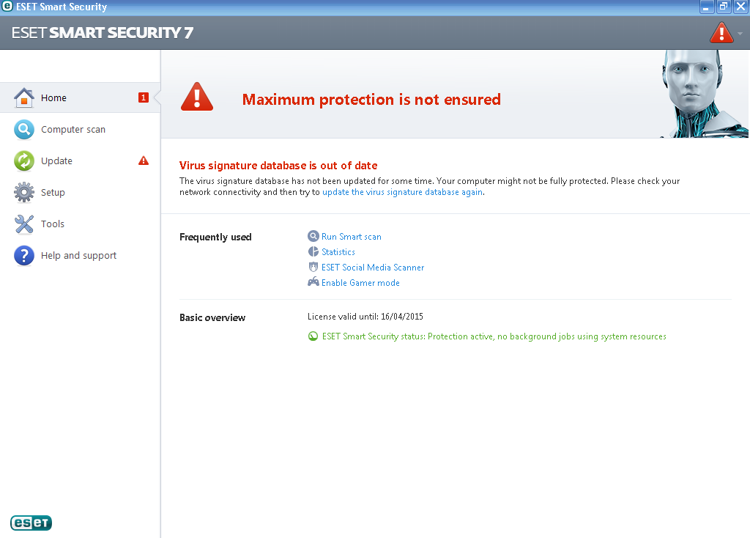Screen dimensions: 750x538
Task: Click the large red warning icon in banner
Action: (x=197, y=97)
